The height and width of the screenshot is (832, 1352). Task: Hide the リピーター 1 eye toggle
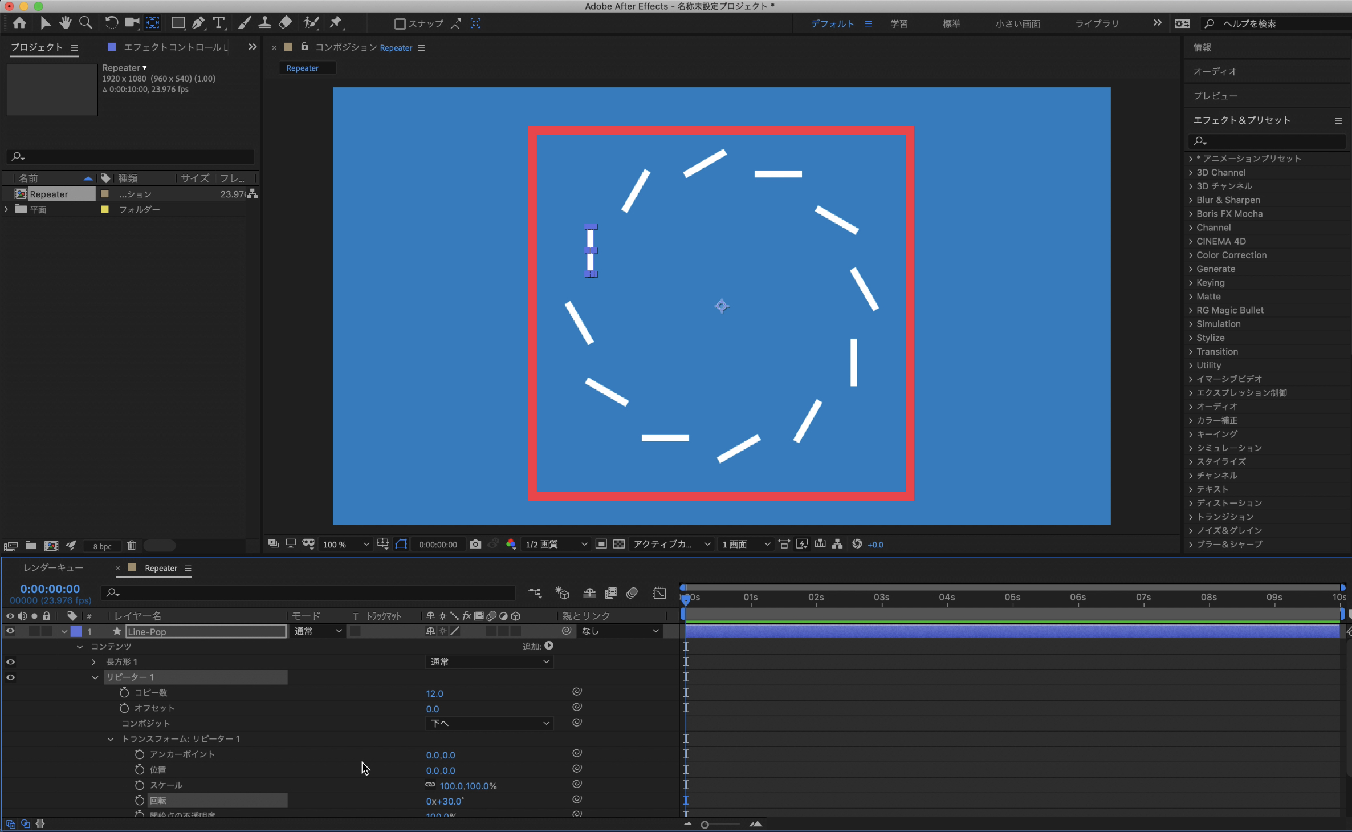click(10, 677)
